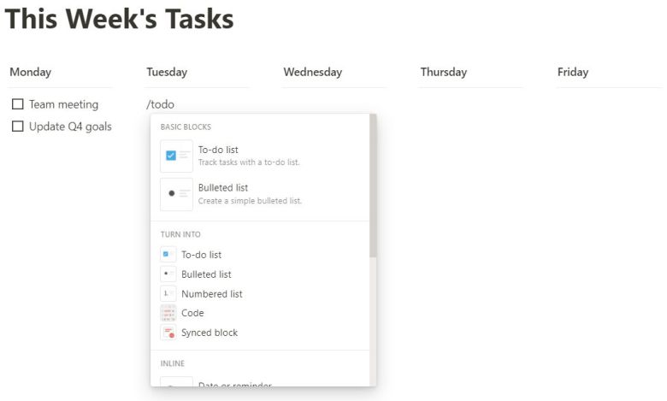
Task: Click the Numbered list icon
Action: pyautogui.click(x=168, y=294)
